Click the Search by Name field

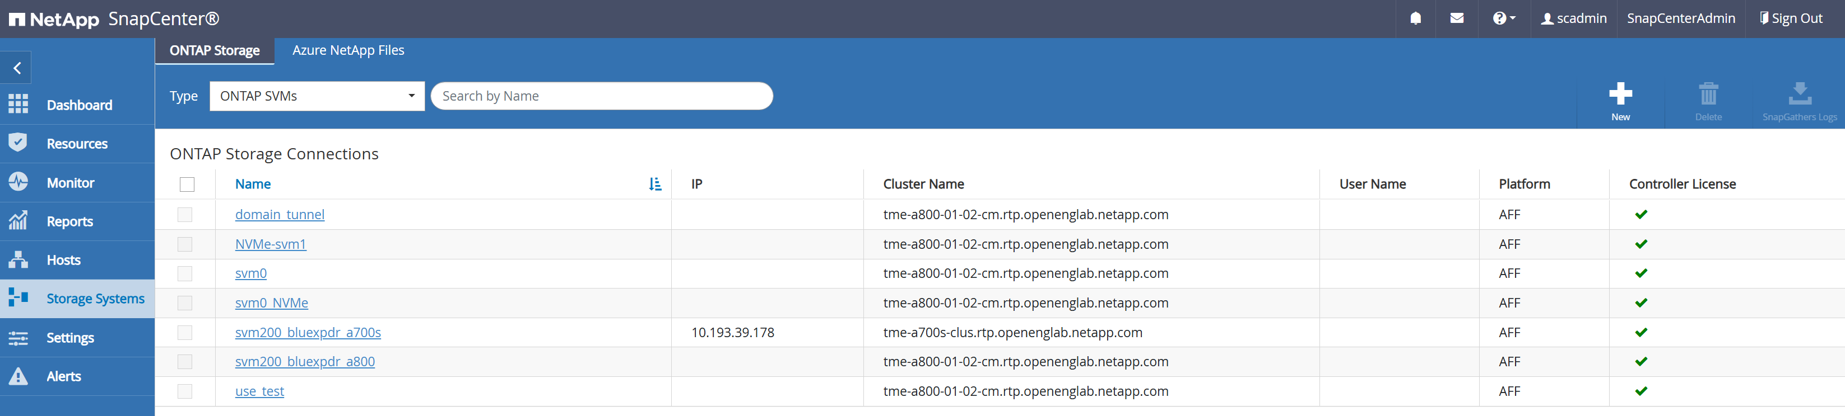point(602,97)
